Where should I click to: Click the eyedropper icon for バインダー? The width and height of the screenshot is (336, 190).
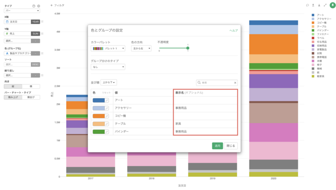click(107, 132)
